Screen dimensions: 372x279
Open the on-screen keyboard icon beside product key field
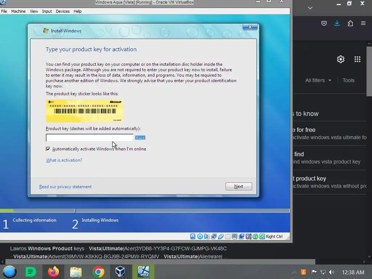pos(140,138)
